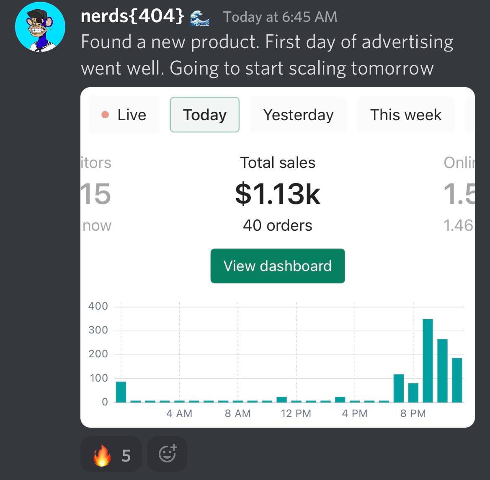Click the wave emoji beside username
This screenshot has width=490, height=480.
(x=200, y=18)
